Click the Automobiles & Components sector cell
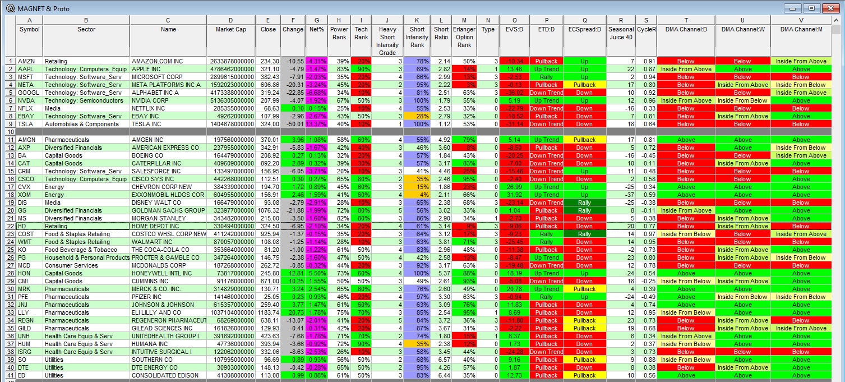Viewport: 845px width, 382px height. pyautogui.click(x=86, y=124)
